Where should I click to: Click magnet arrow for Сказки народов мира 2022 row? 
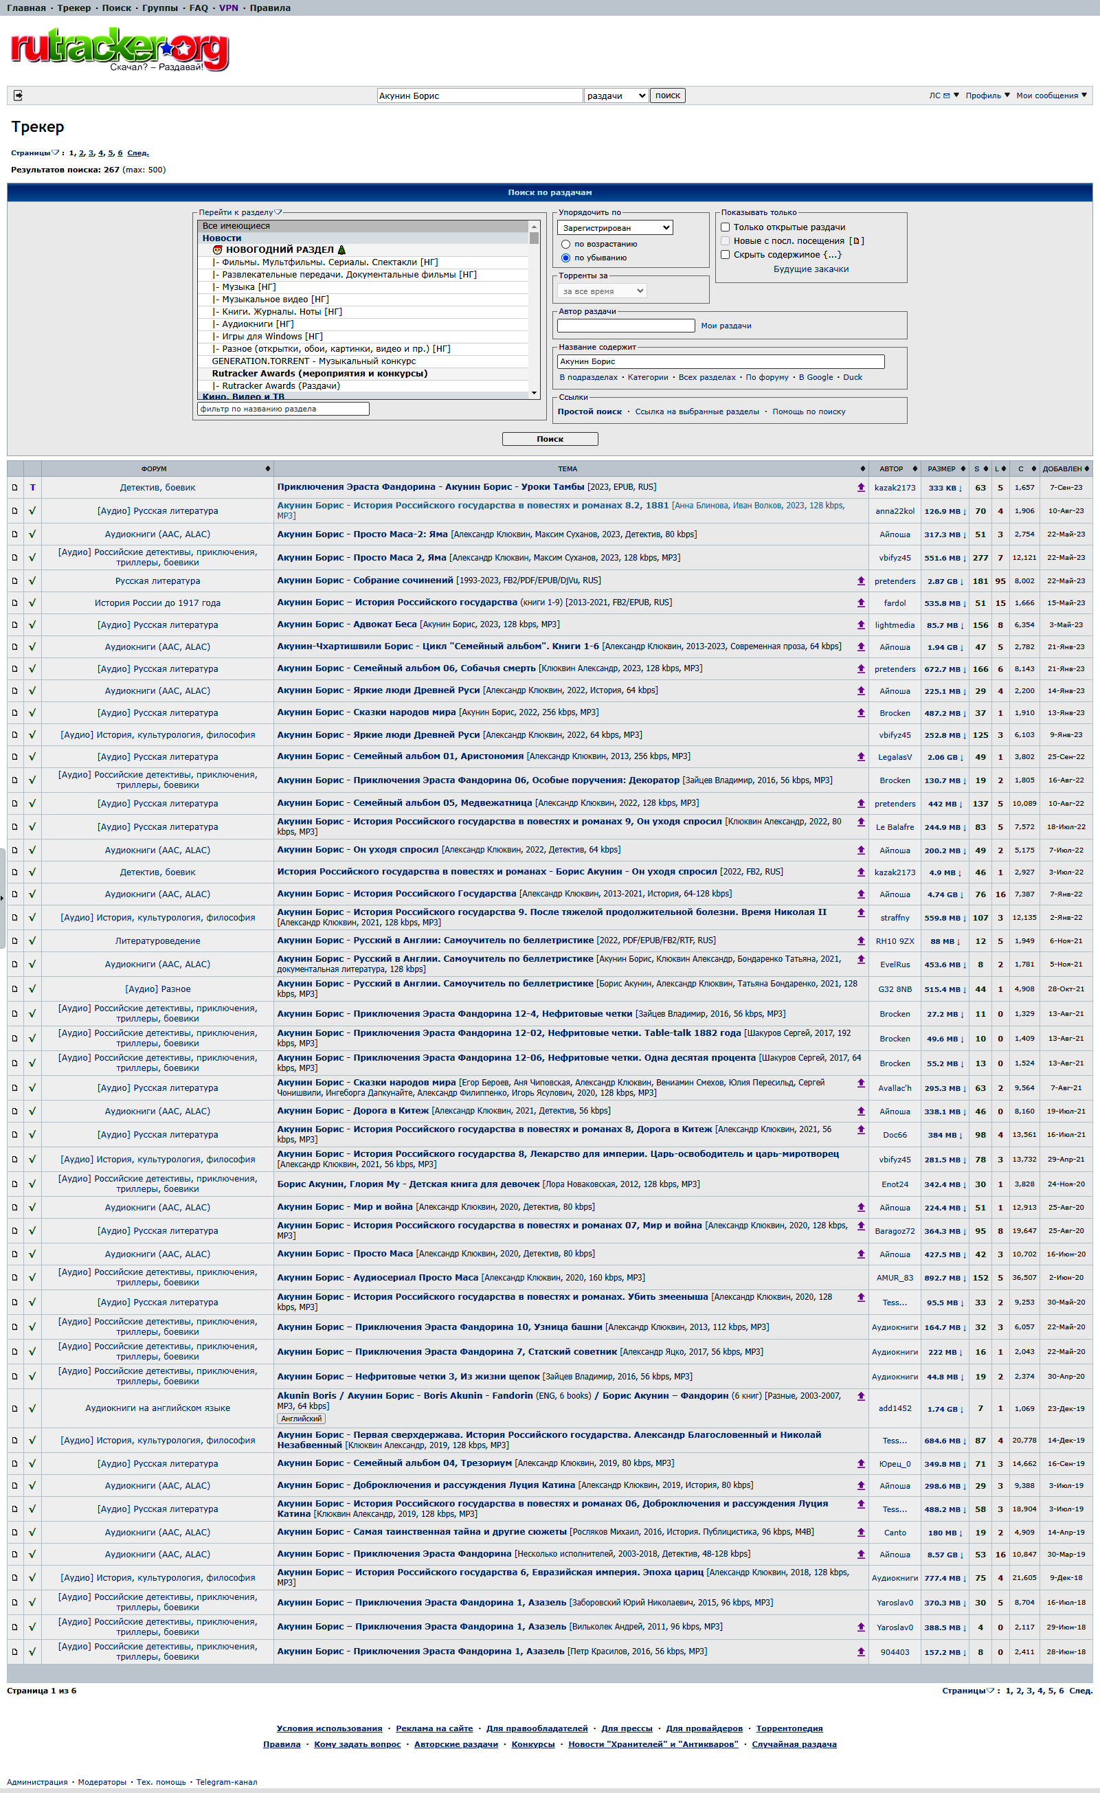pos(860,712)
